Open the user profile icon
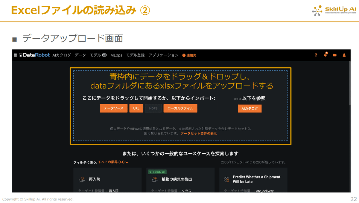This screenshot has width=359, height=203. (344, 55)
